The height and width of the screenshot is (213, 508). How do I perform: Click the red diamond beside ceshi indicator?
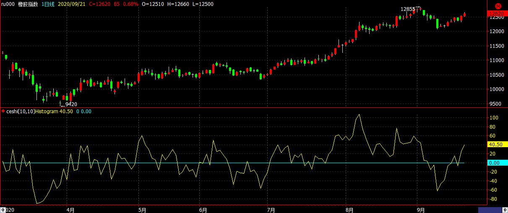[x=3, y=112]
